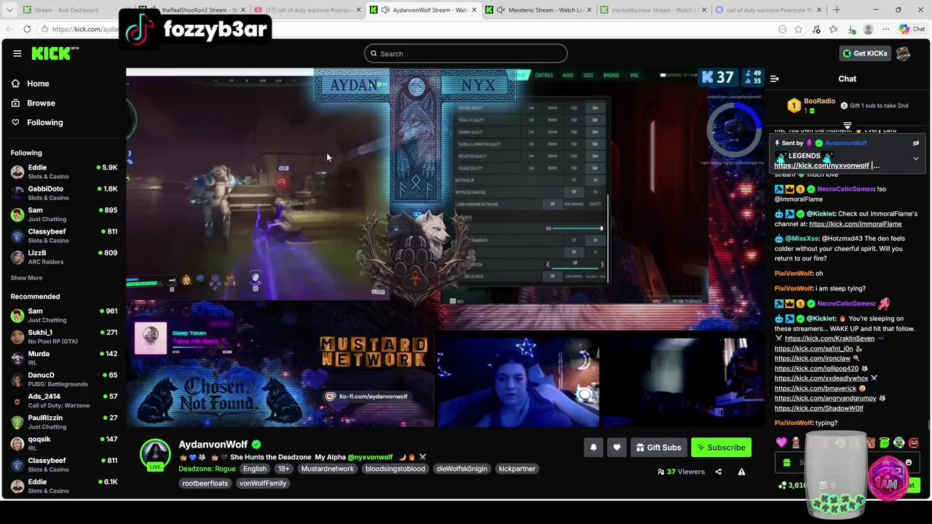The width and height of the screenshot is (932, 524).
Task: Select the vonWolfFamily tag
Action: [263, 483]
